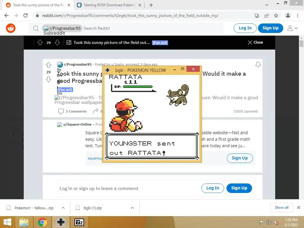Screen dimensions: 304x228
Task: Click the share page icon in address bar
Action: 267,15
